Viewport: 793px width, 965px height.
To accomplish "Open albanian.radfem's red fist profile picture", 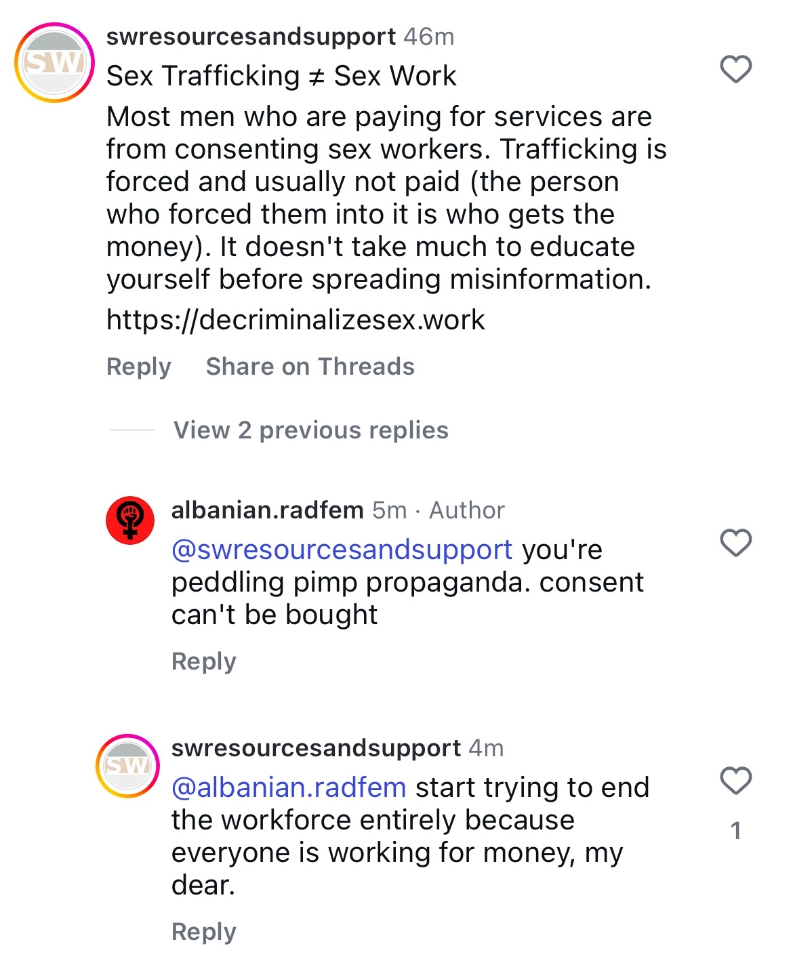I will (x=130, y=520).
